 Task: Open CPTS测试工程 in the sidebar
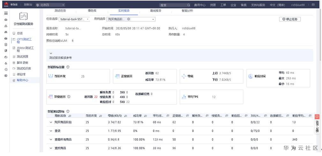tap(24, 41)
